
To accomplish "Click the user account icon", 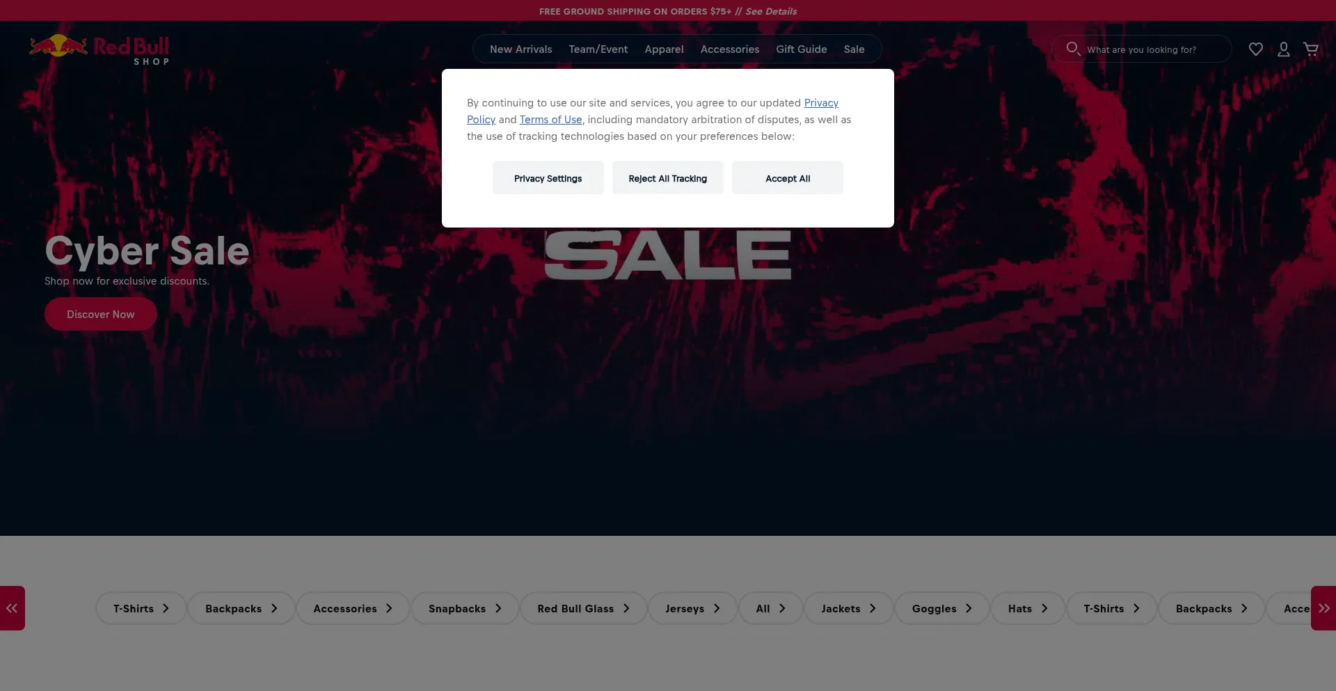I will (1284, 49).
